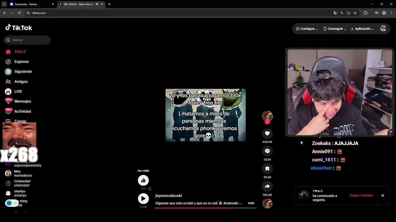
Task: Click 'Seguir también' follow back
Action: point(361,195)
